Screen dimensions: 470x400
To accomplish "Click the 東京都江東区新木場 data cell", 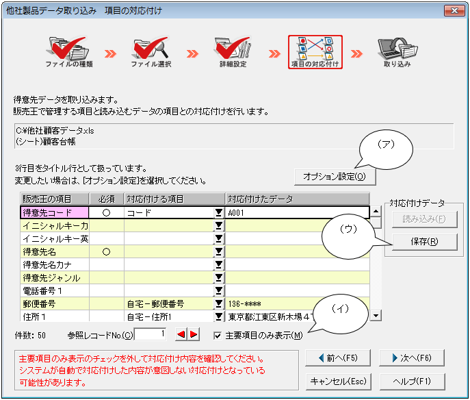I will (x=270, y=316).
